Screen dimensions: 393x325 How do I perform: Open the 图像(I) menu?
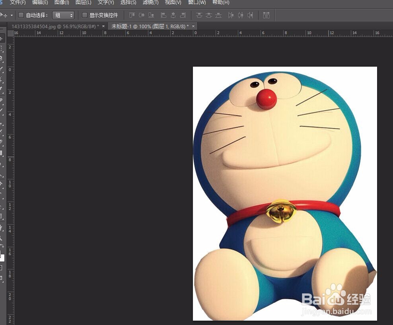[62, 2]
